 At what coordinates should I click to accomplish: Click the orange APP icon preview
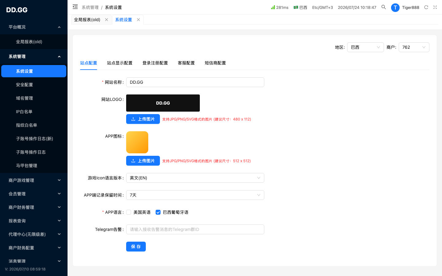point(137,142)
